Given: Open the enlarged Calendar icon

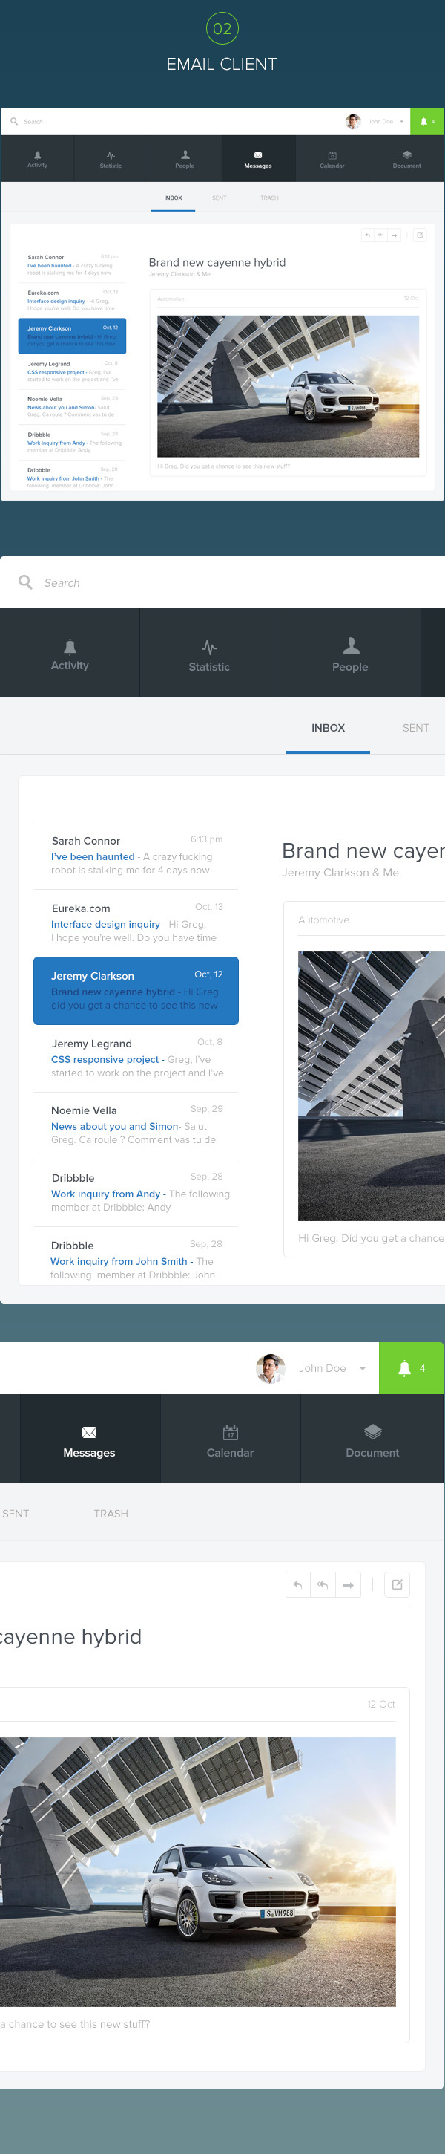Looking at the screenshot, I should 231,1432.
